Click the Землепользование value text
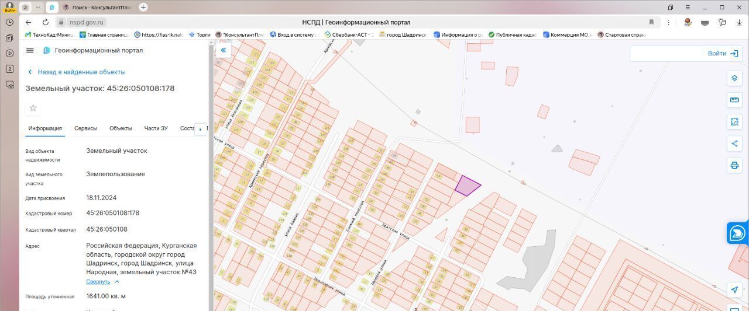Screen dimensions: 749x311 115,174
